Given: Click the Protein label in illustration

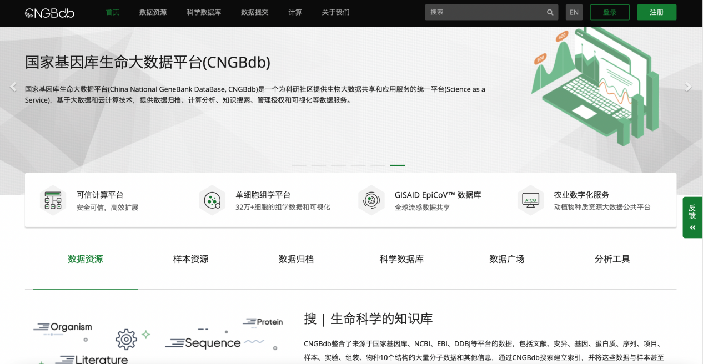Looking at the screenshot, I should [270, 322].
